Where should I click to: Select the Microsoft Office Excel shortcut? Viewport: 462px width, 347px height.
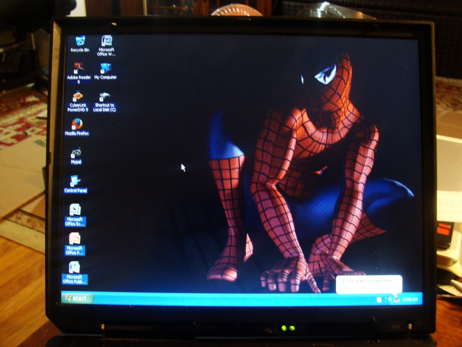tap(75, 215)
